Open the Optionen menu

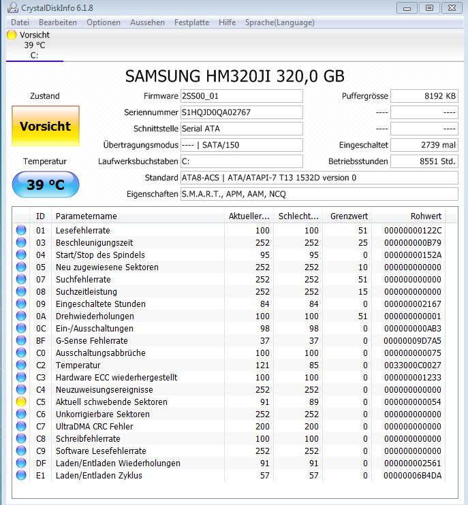click(104, 22)
